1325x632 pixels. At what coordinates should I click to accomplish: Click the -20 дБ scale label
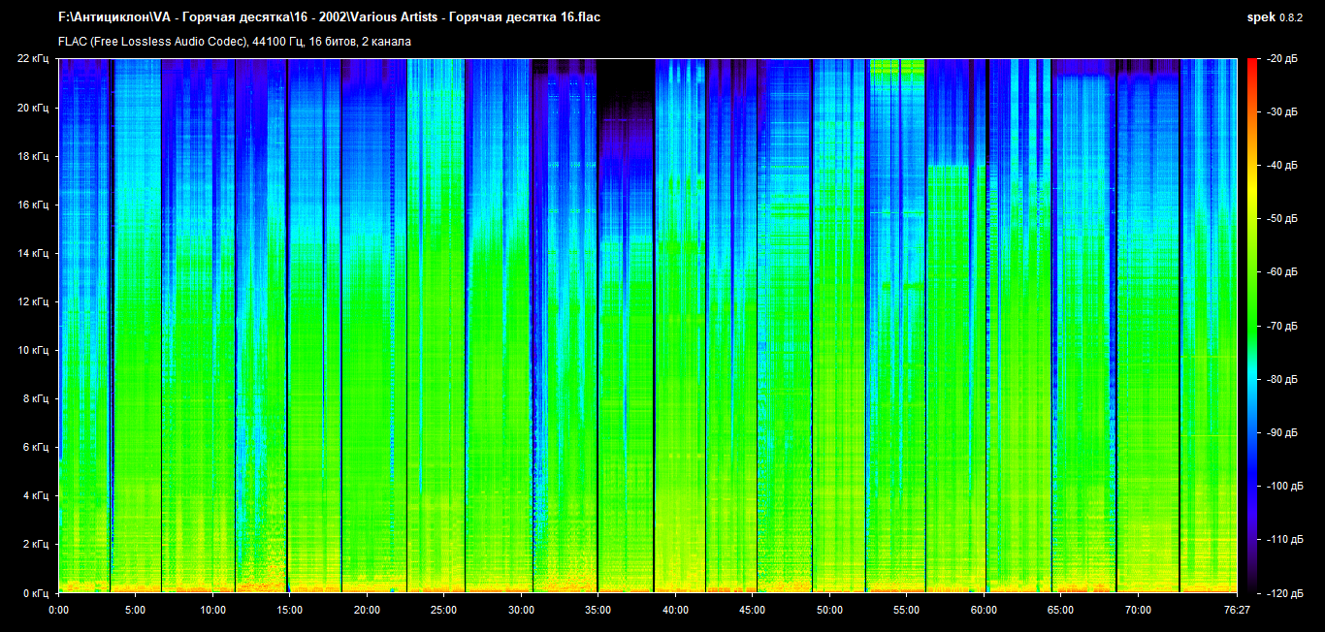[x=1281, y=59]
